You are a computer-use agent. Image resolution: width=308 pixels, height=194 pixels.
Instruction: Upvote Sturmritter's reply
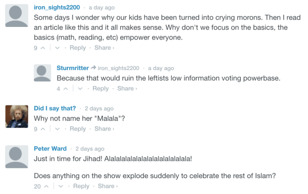(66, 89)
